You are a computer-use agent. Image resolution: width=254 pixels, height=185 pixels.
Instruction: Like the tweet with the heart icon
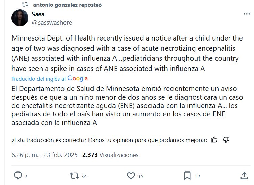click(131, 176)
